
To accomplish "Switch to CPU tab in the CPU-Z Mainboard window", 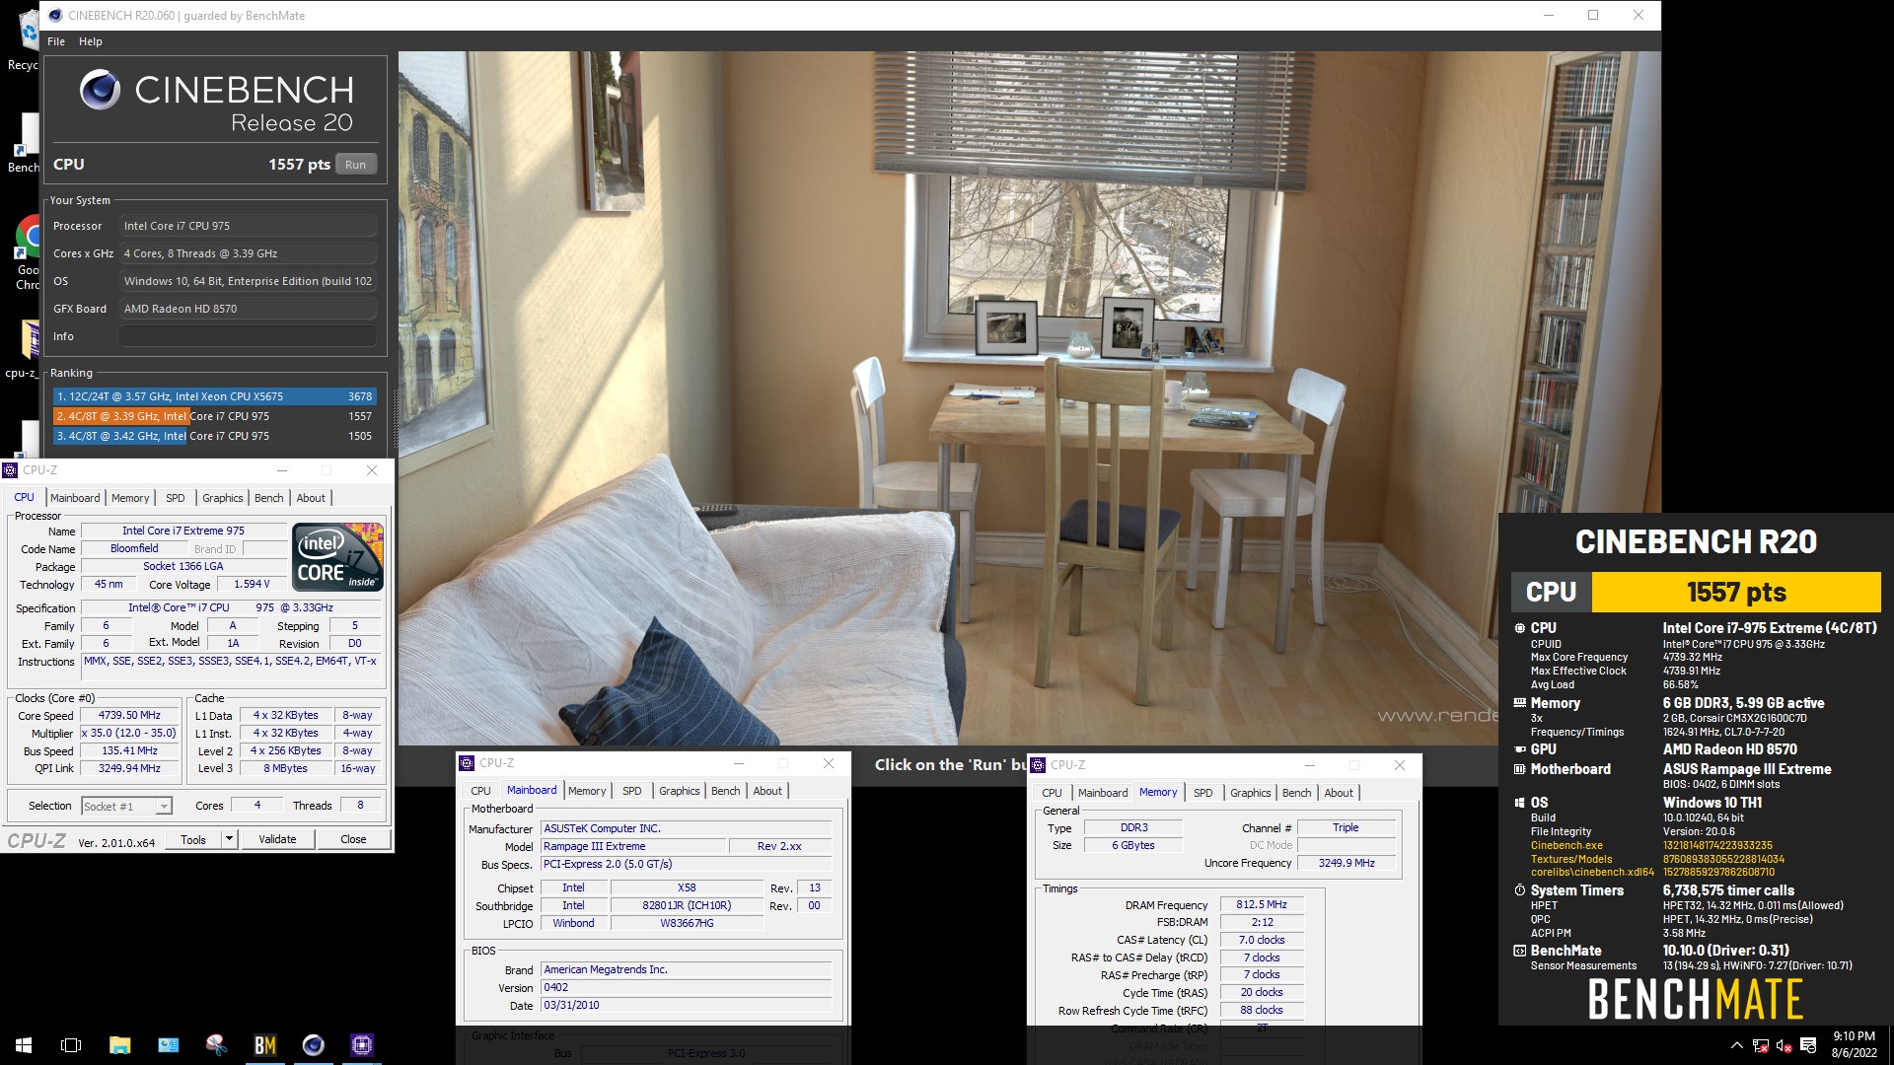I will click(480, 791).
